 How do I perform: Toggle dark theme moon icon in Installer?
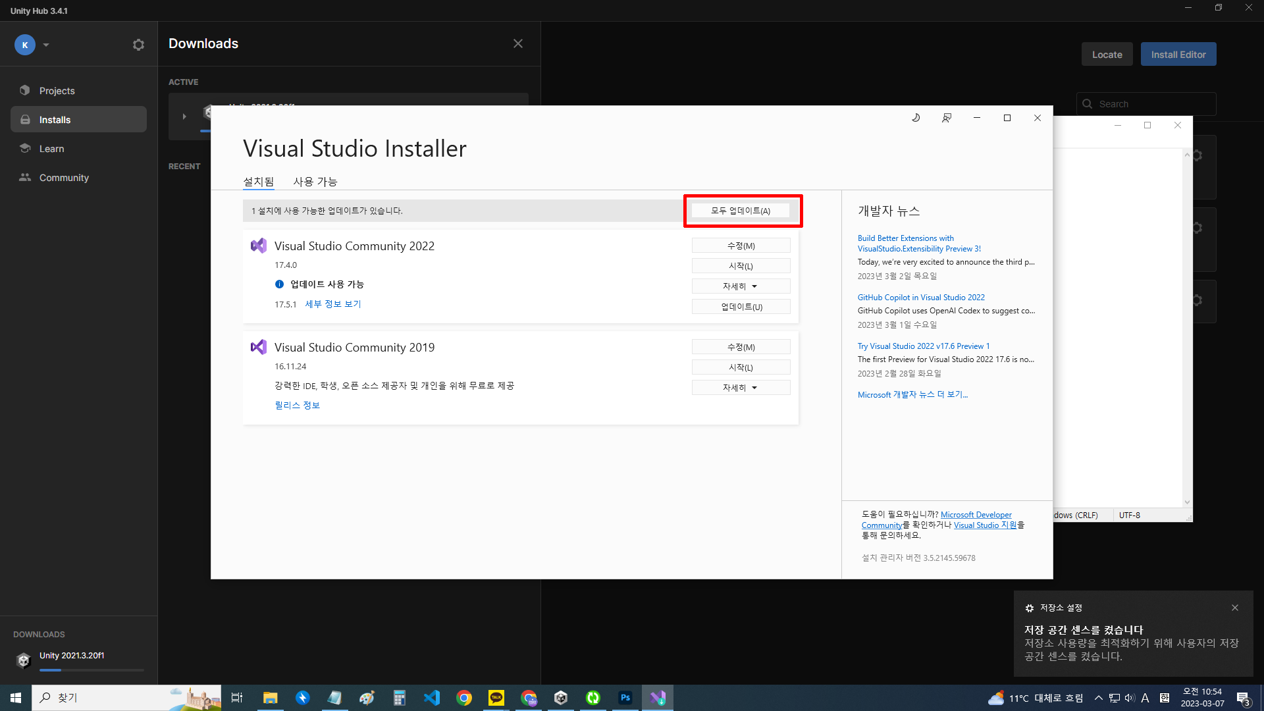[x=916, y=118]
